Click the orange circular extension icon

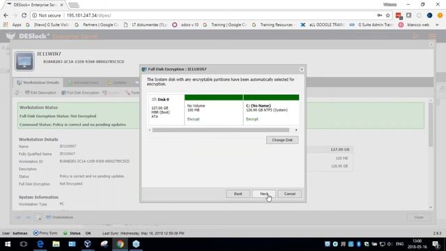click(x=440, y=15)
